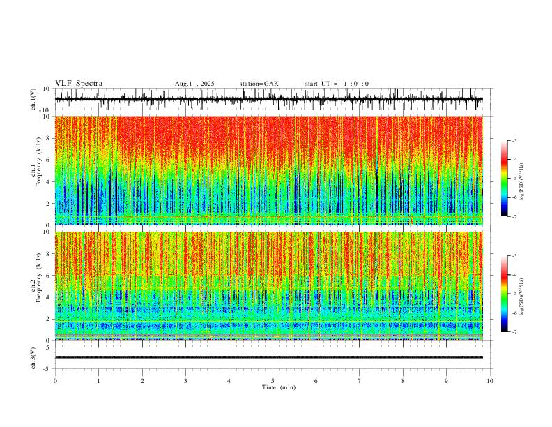Click the ch.3 flat voltage trace
552x427 pixels.
[268, 357]
